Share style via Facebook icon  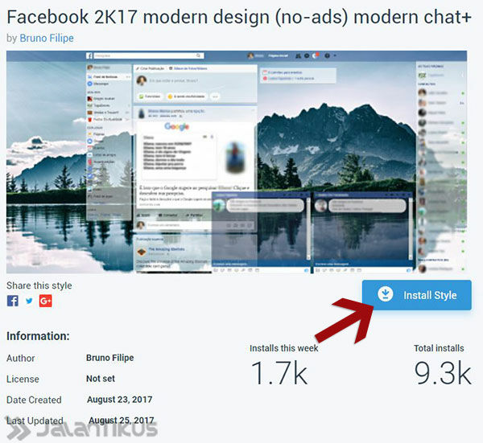[x=13, y=301]
